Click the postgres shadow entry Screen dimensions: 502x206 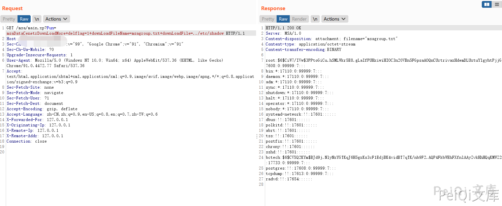(x=301, y=168)
